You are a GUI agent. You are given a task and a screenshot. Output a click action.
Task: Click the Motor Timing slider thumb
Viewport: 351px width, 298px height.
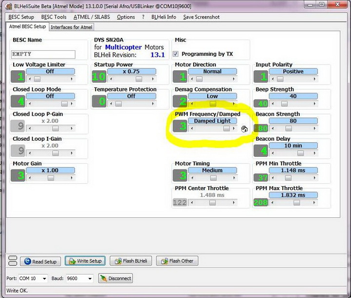[x=213, y=178]
